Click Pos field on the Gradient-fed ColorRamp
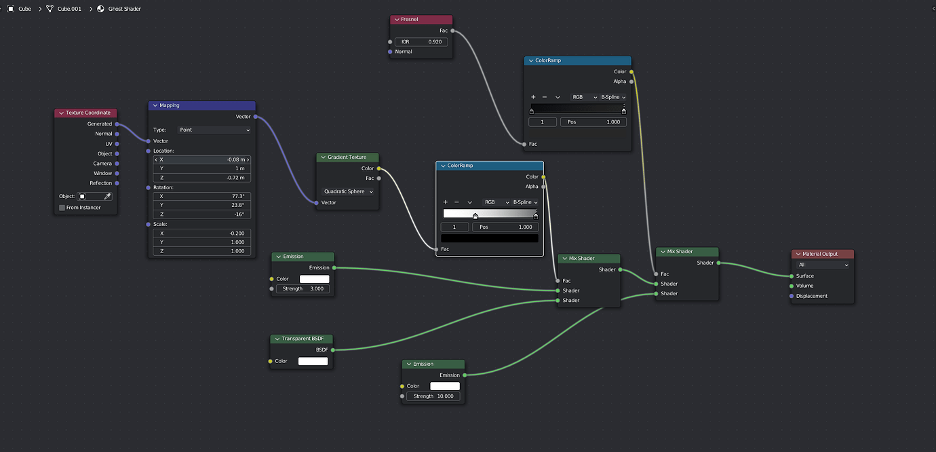The width and height of the screenshot is (936, 452). pyautogui.click(x=505, y=227)
